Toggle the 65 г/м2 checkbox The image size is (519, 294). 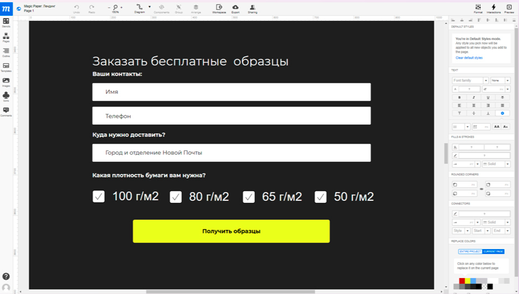pyautogui.click(x=249, y=197)
